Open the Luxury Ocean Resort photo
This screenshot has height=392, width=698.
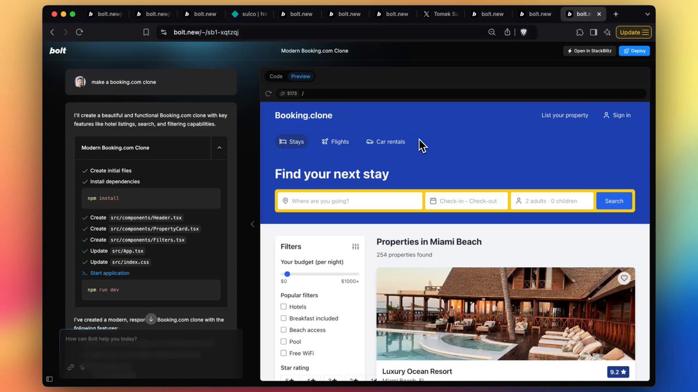[505, 314]
